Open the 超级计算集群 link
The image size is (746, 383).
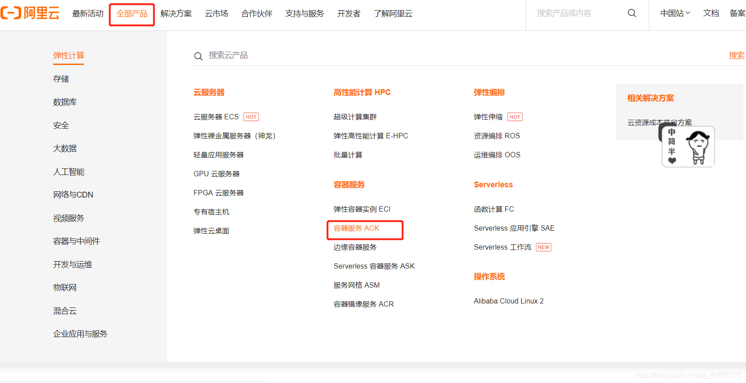(355, 117)
